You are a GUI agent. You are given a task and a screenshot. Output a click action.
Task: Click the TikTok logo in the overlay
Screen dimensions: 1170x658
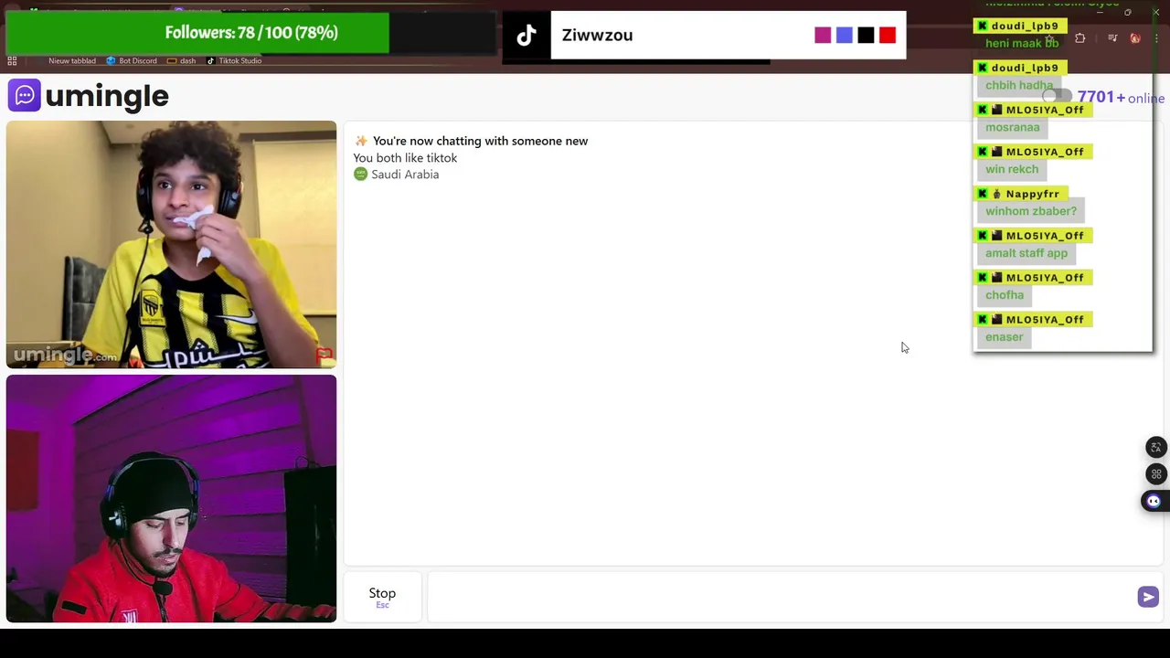click(526, 35)
